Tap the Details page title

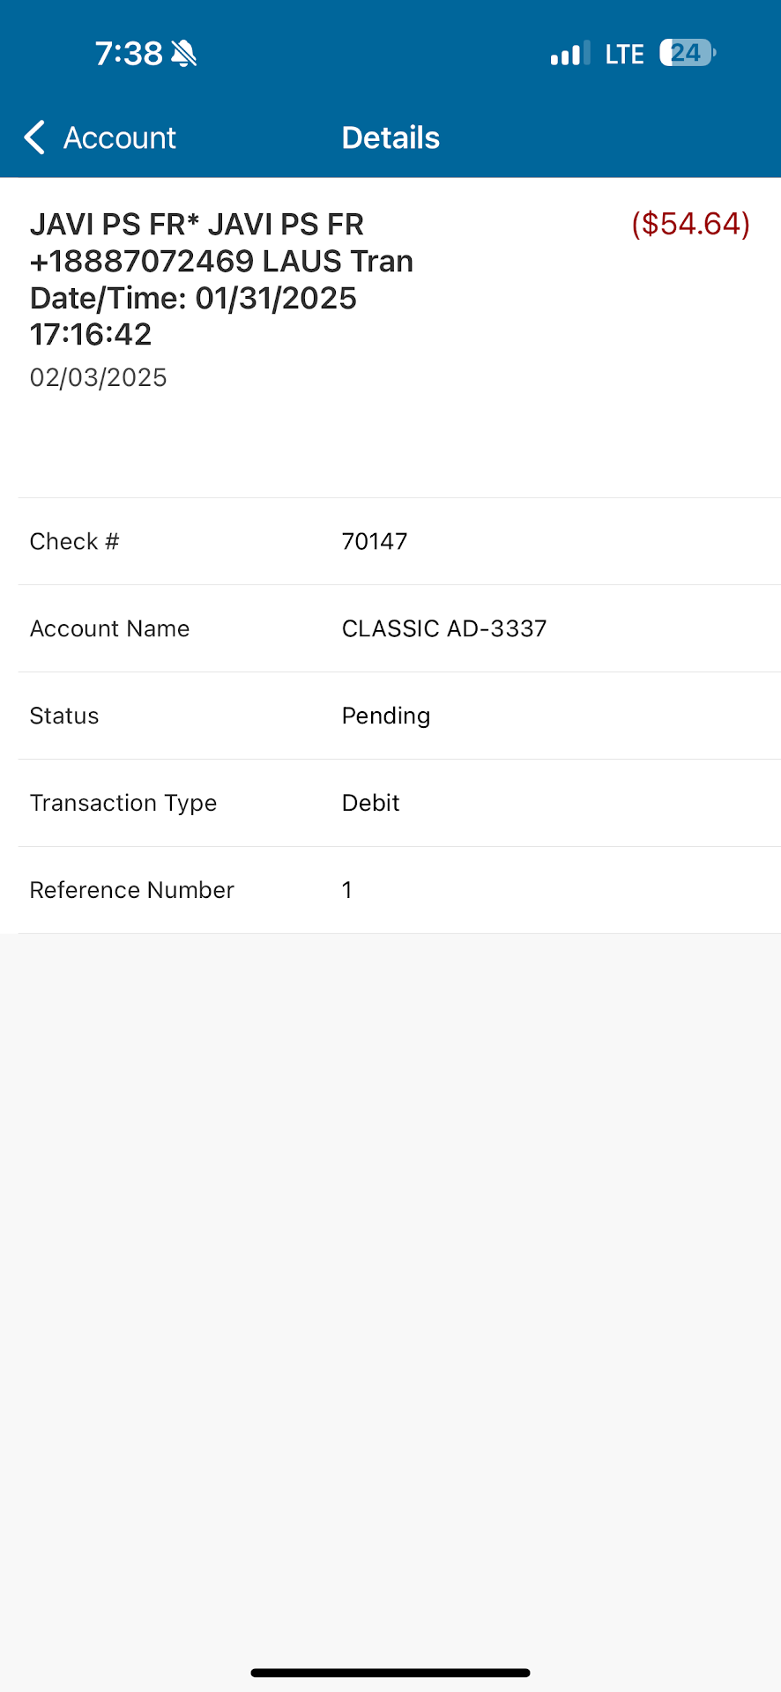(390, 137)
